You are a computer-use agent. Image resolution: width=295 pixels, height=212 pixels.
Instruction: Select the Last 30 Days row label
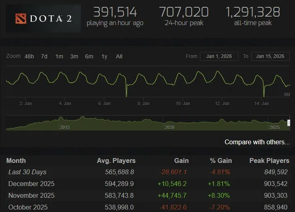click(28, 172)
